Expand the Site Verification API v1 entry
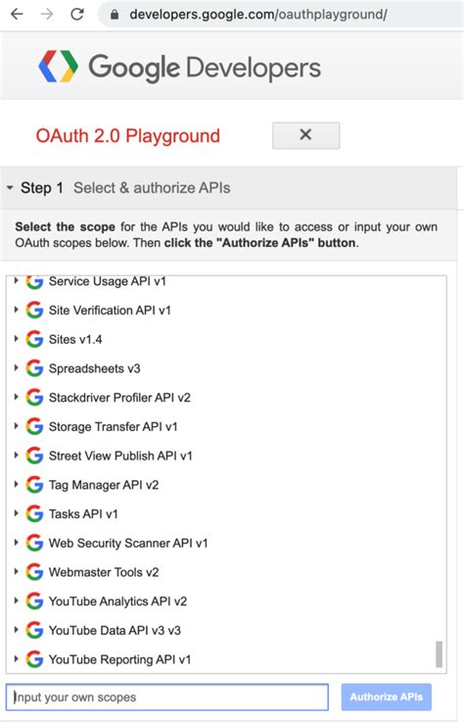Image resolution: width=464 pixels, height=722 pixels. coord(16,310)
